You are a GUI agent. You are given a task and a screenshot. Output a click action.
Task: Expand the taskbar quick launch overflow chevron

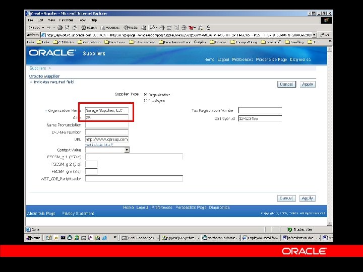(115, 237)
